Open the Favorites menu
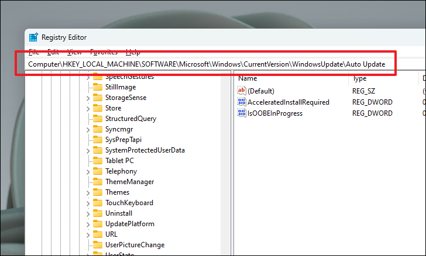426x256 pixels. [104, 52]
